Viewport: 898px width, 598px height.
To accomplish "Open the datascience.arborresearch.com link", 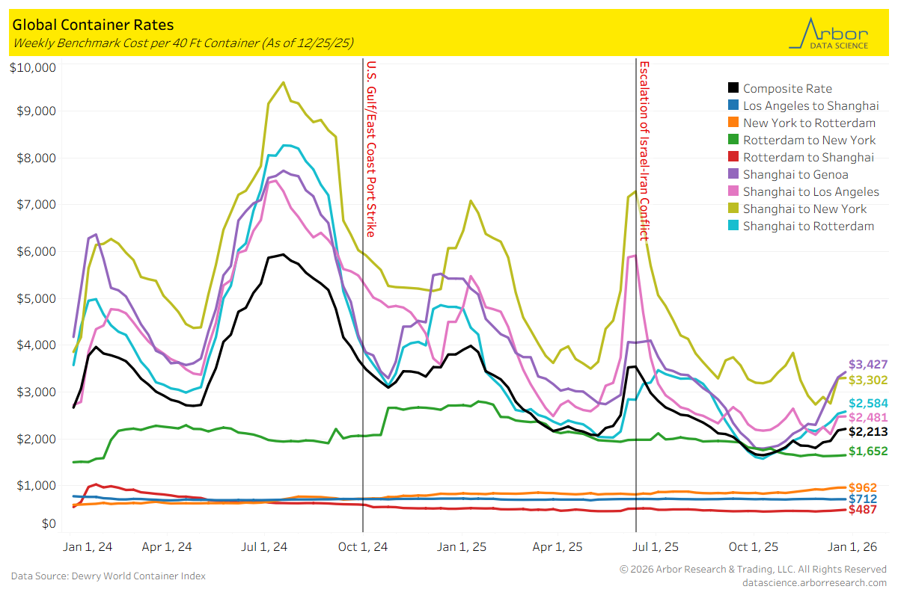I will (814, 582).
